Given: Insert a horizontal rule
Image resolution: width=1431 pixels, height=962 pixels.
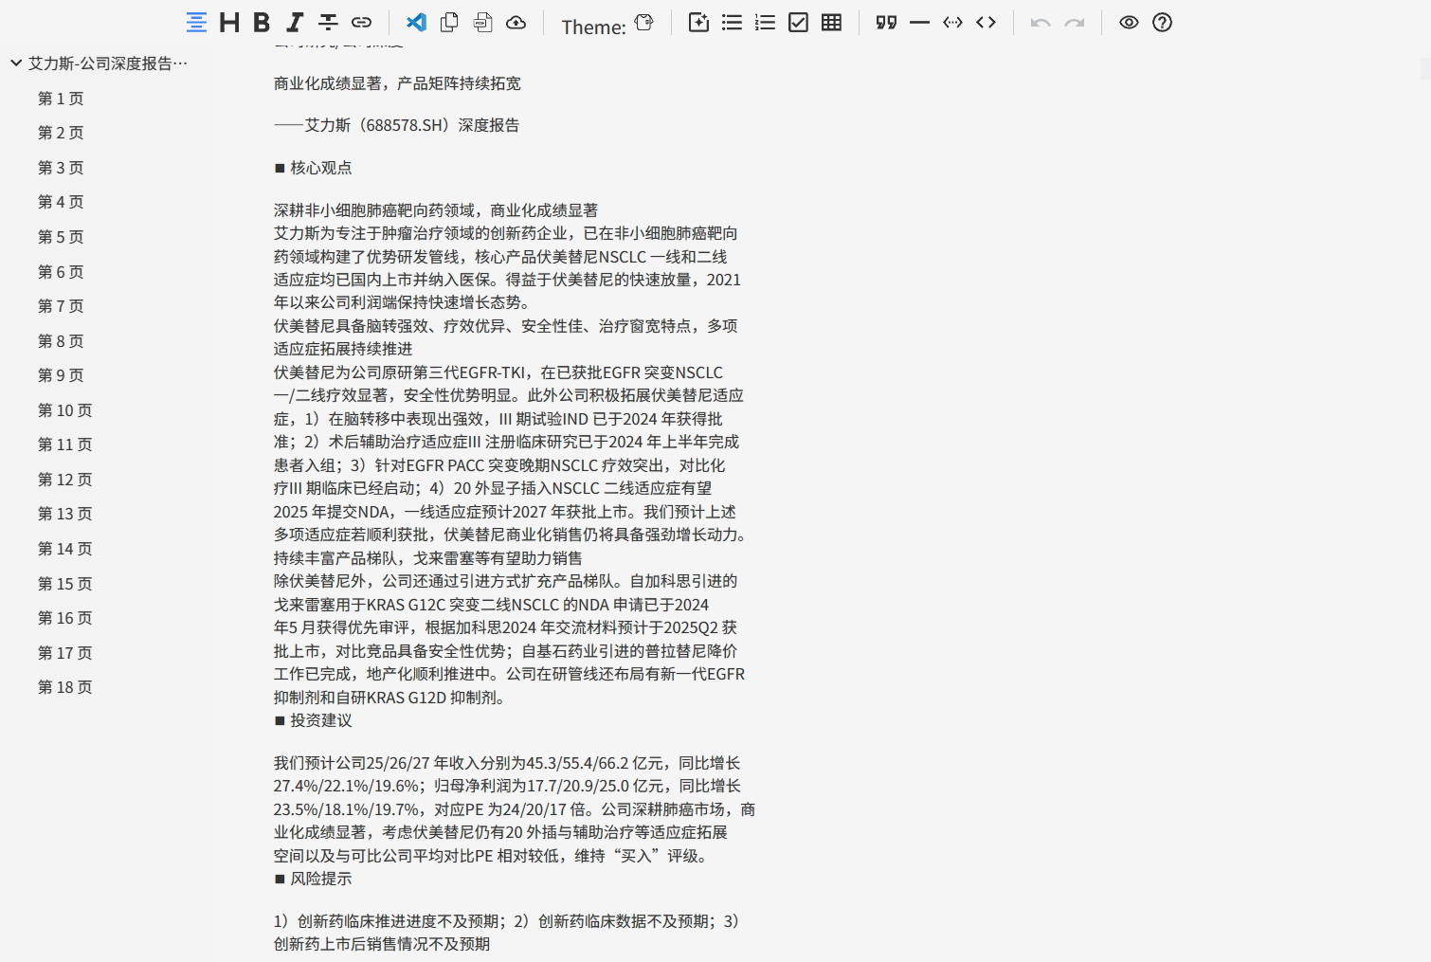Looking at the screenshot, I should (x=919, y=22).
